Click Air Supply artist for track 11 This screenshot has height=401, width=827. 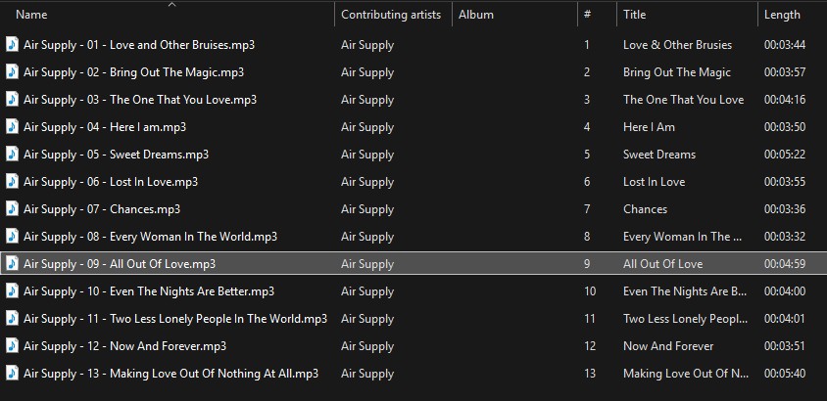(x=367, y=318)
